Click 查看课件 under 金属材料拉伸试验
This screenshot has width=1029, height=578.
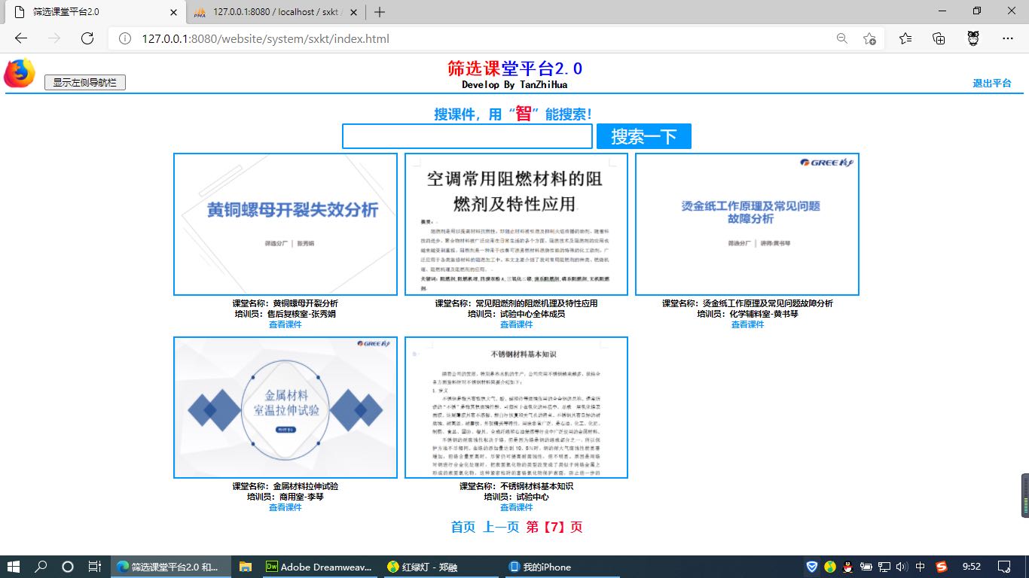pos(285,507)
